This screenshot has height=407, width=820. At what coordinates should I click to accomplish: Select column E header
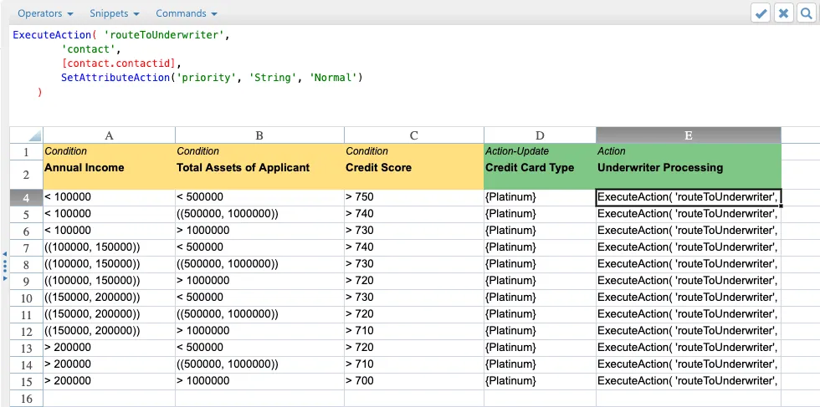(x=688, y=135)
